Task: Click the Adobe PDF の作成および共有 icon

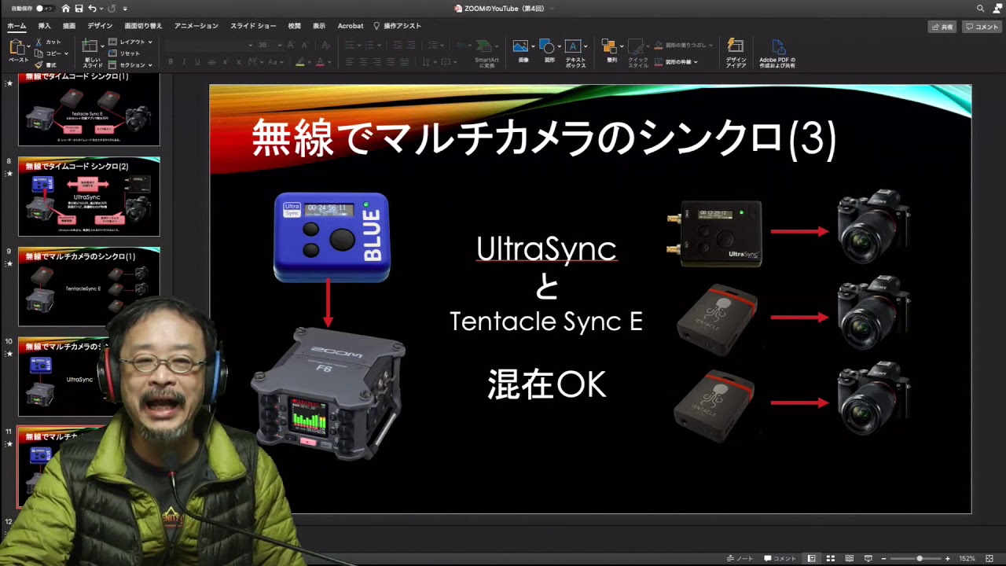Action: click(777, 46)
